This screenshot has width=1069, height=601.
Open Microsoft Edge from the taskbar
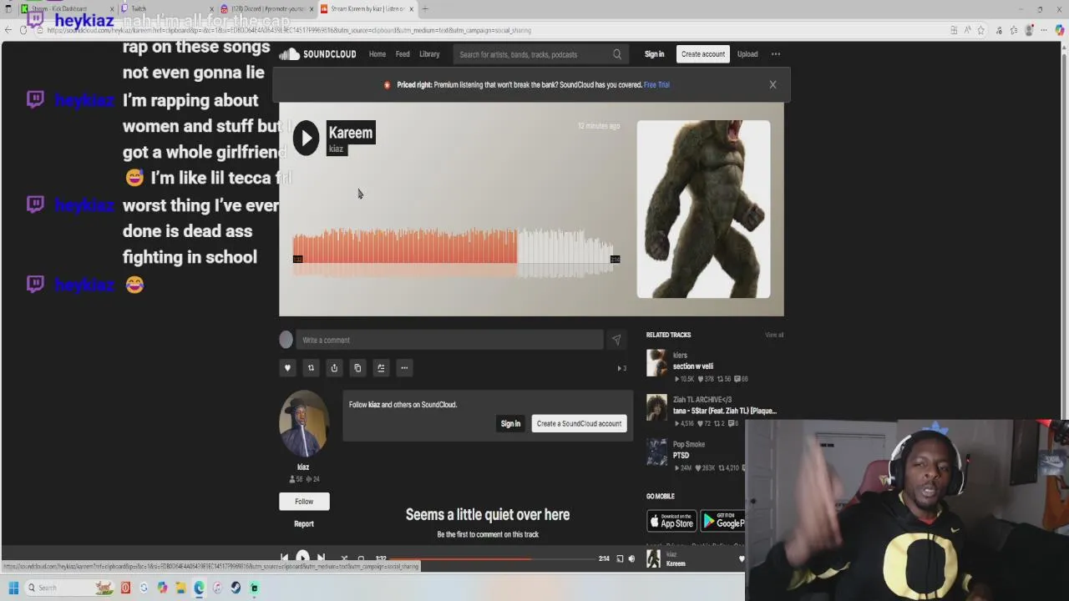199,588
